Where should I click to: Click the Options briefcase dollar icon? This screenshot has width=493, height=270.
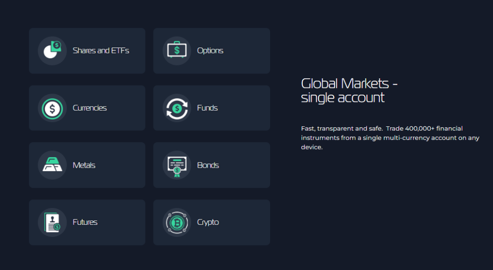tap(177, 50)
